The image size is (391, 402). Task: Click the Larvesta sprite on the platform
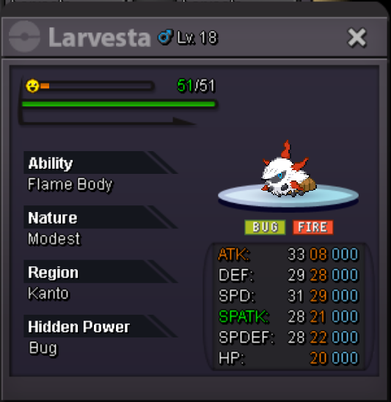(x=288, y=170)
